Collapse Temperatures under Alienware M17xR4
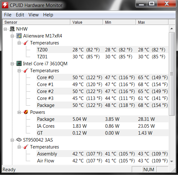Viewport: 178px width, 175px height. tap(19, 43)
